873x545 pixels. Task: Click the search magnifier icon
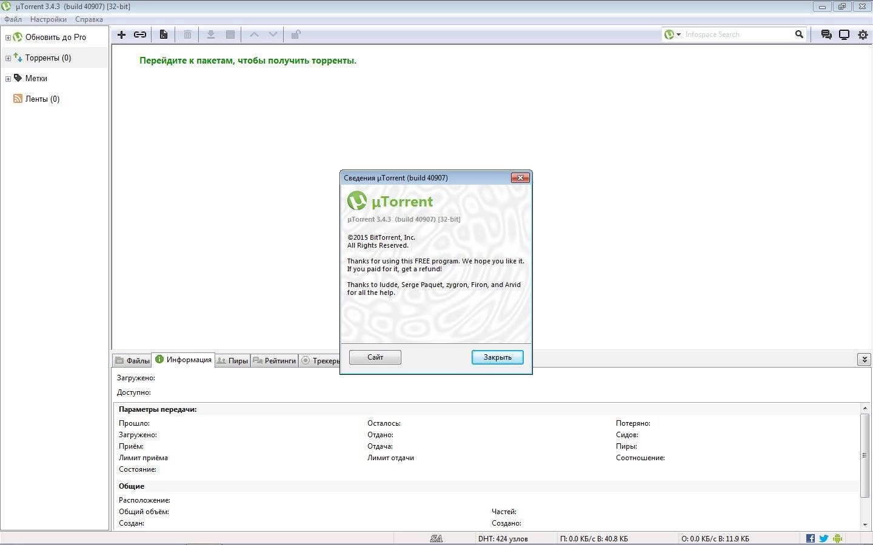pos(799,35)
